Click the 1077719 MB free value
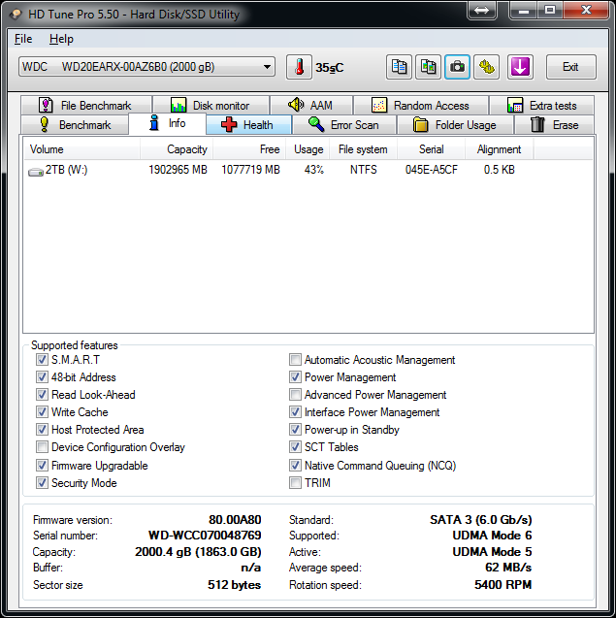 click(250, 170)
